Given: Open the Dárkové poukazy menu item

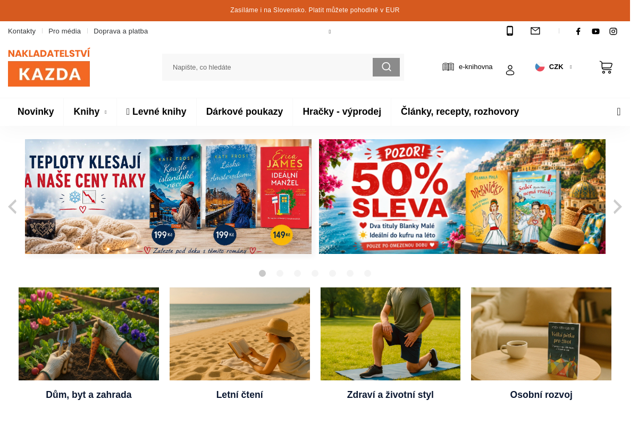Looking at the screenshot, I should coord(245,112).
